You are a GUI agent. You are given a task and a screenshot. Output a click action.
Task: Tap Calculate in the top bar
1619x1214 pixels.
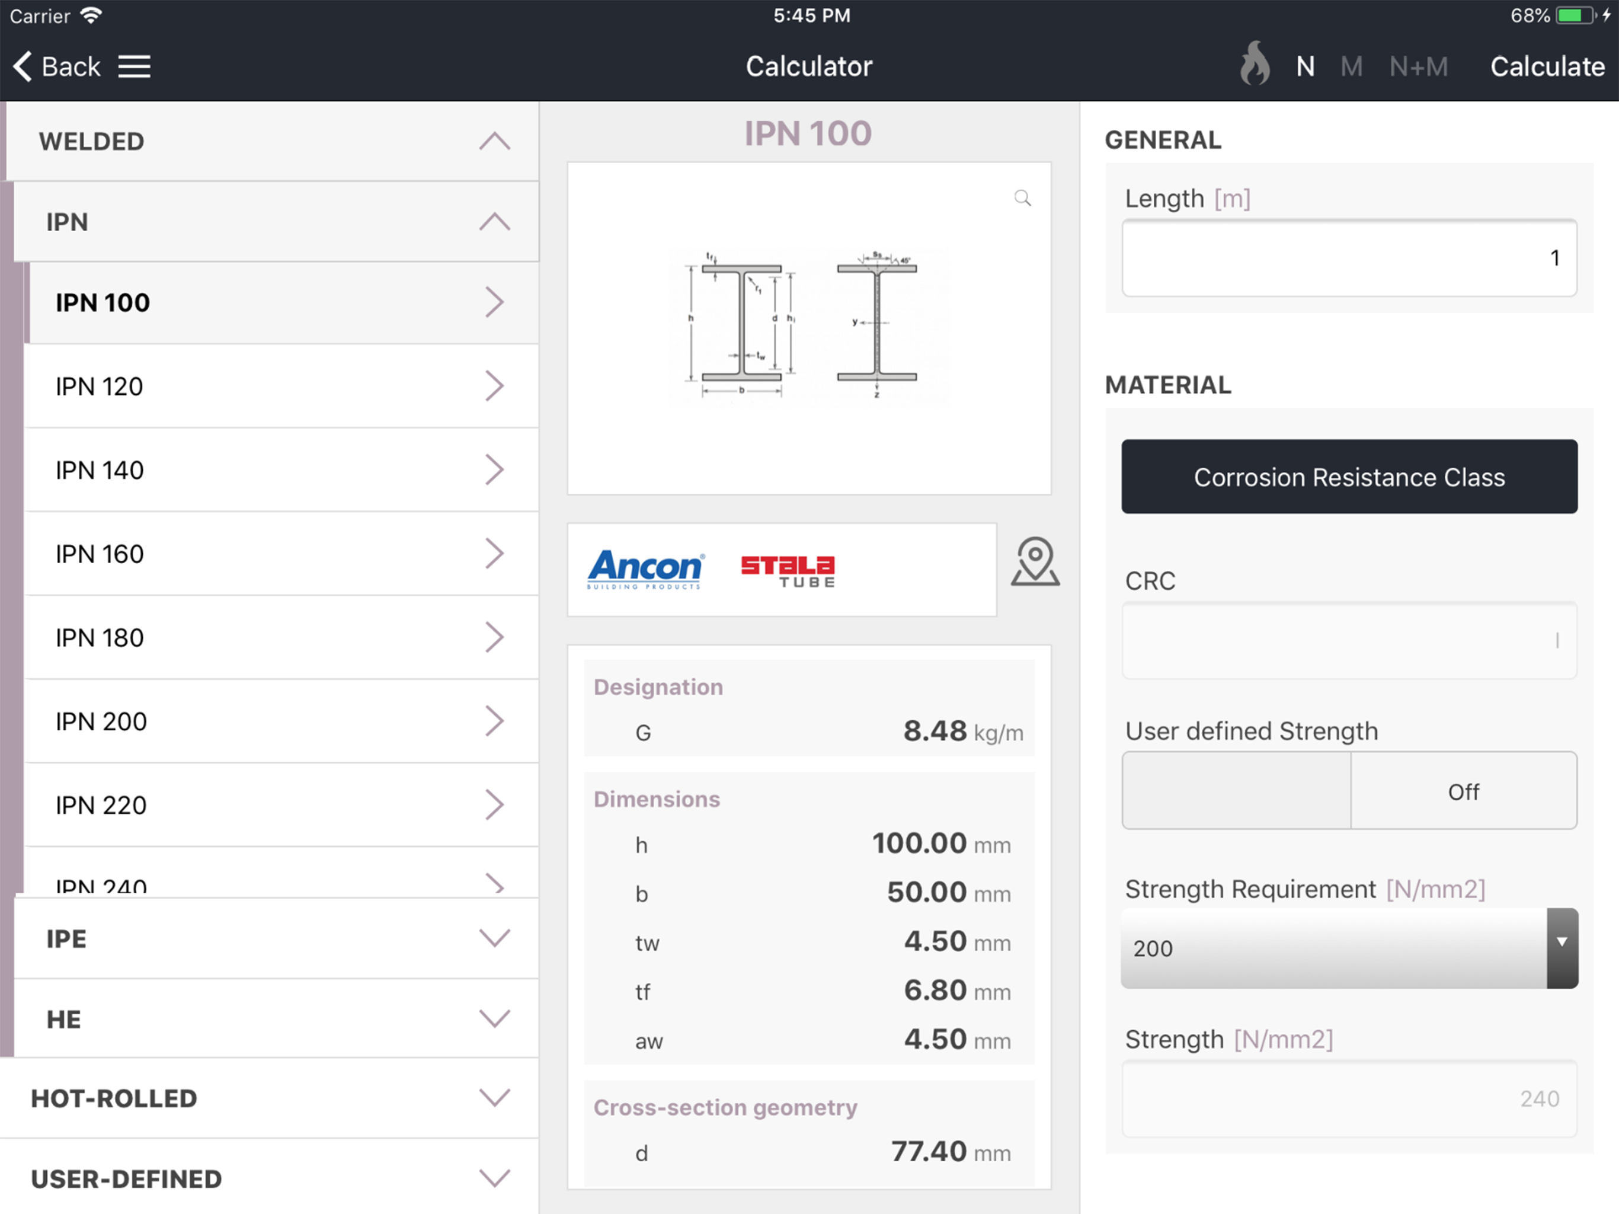[x=1547, y=66]
